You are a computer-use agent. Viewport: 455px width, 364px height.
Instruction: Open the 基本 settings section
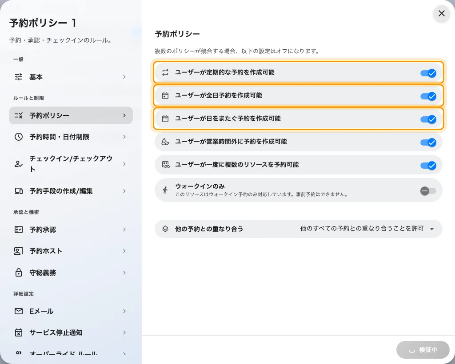click(x=71, y=77)
